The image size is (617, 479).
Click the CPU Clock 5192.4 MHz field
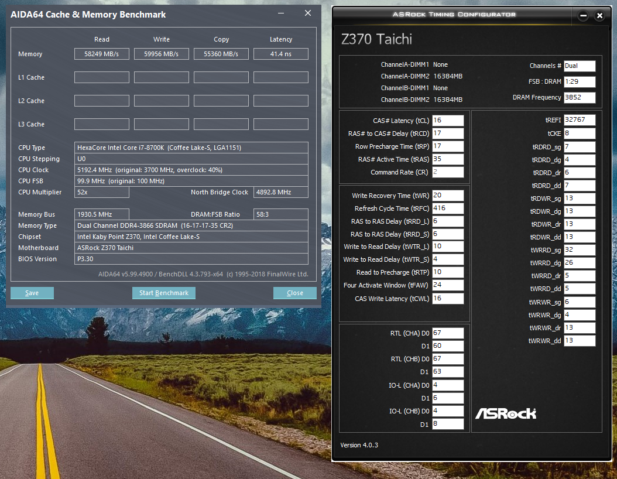point(191,170)
